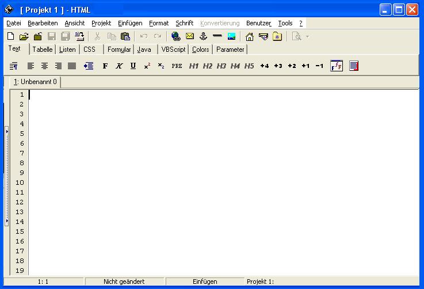
Task: Click the house Home icon
Action: 249,36
